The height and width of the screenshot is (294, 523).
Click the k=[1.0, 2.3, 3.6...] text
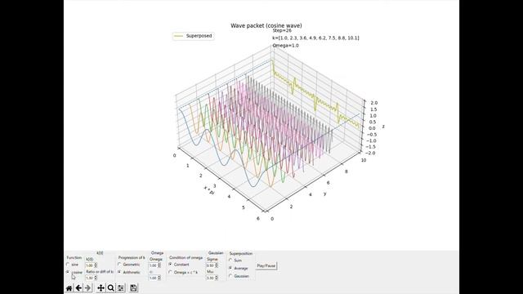pos(316,38)
